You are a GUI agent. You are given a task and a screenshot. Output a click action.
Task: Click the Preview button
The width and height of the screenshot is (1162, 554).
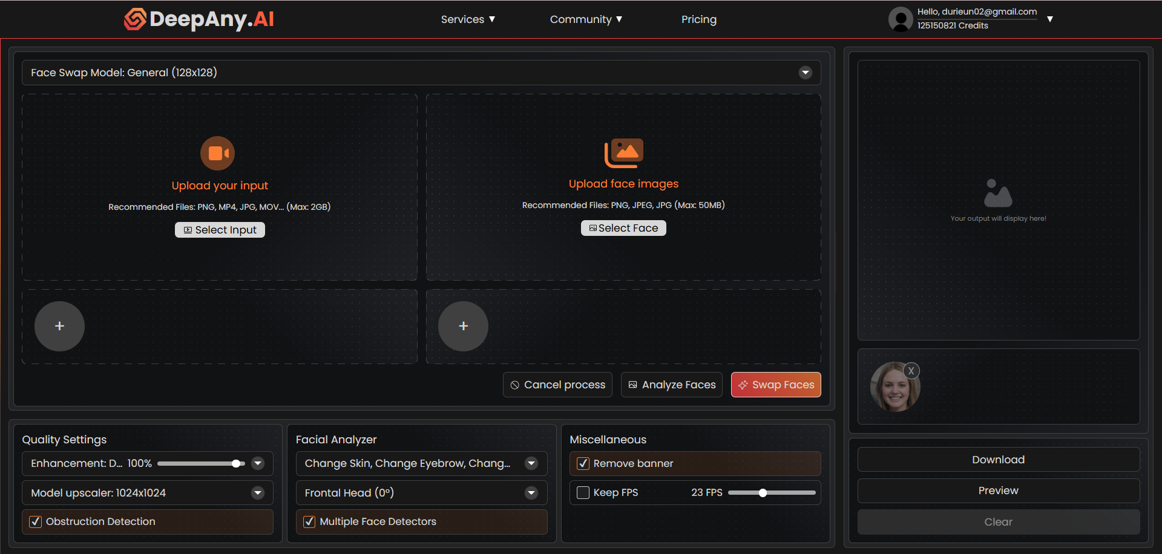(x=999, y=490)
